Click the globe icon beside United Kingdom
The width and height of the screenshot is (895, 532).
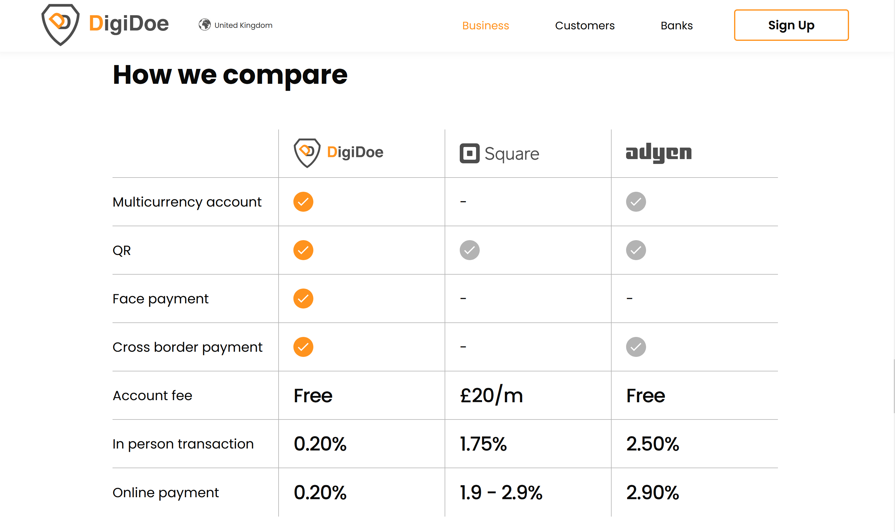coord(205,25)
